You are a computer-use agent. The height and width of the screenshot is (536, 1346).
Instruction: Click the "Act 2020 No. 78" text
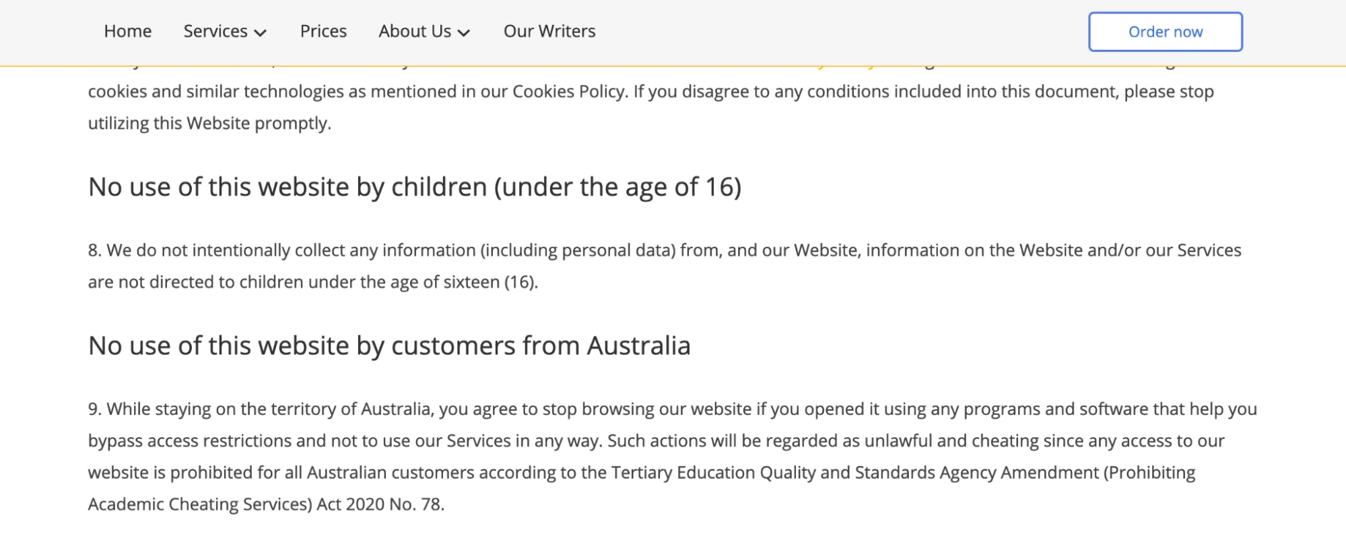tap(380, 504)
